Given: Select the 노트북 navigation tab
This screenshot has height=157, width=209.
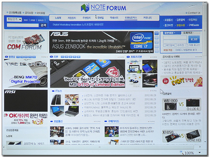Looking at the screenshot, I should pyautogui.click(x=58, y=18).
